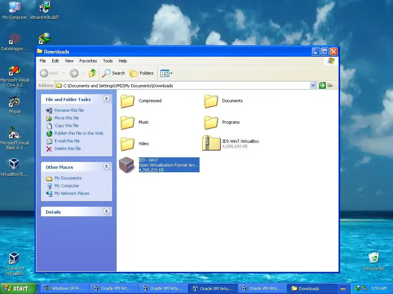This screenshot has width=393, height=294.
Task: Click Copy this file
Action: 66,126
